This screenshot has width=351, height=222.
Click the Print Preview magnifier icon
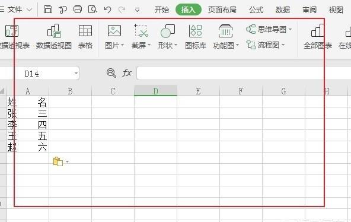92,9
